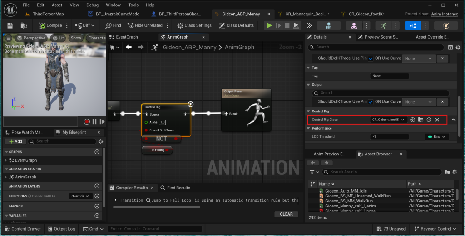Image resolution: width=465 pixels, height=236 pixels.
Task: Open the viewport hamburger options menu
Action: (x=9, y=38)
